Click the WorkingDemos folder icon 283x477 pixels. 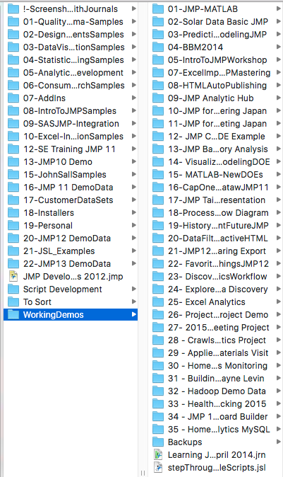coord(13,314)
